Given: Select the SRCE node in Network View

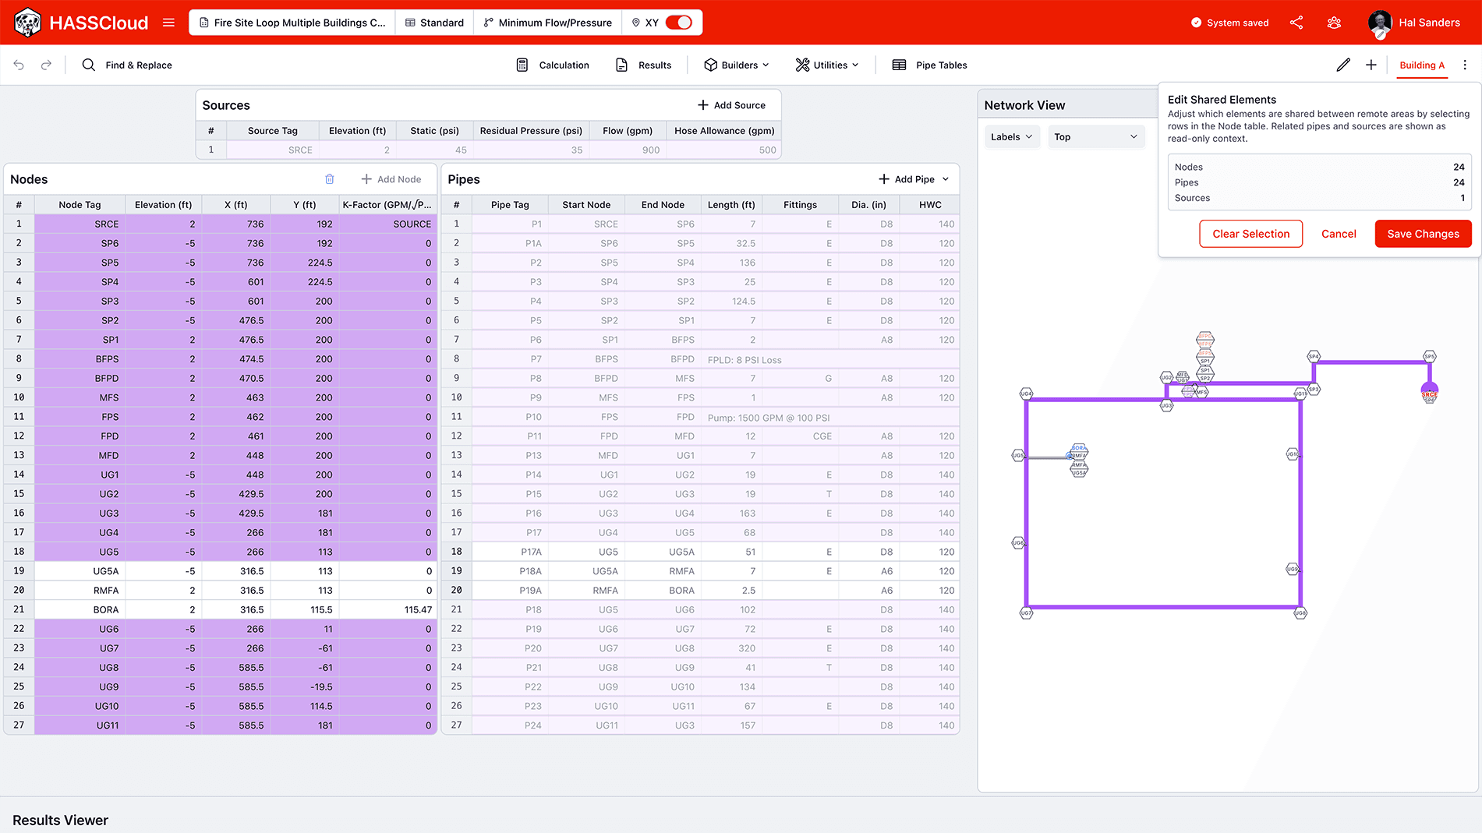Looking at the screenshot, I should (x=1429, y=394).
